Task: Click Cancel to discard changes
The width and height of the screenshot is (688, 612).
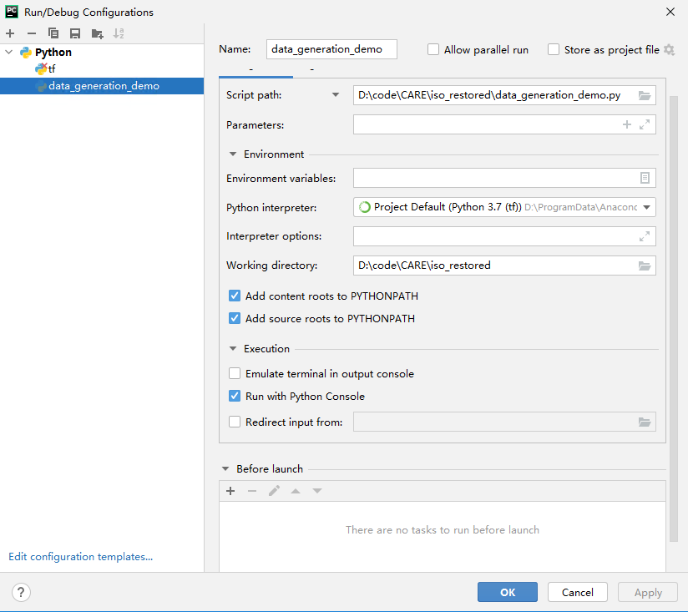Action: [x=578, y=592]
